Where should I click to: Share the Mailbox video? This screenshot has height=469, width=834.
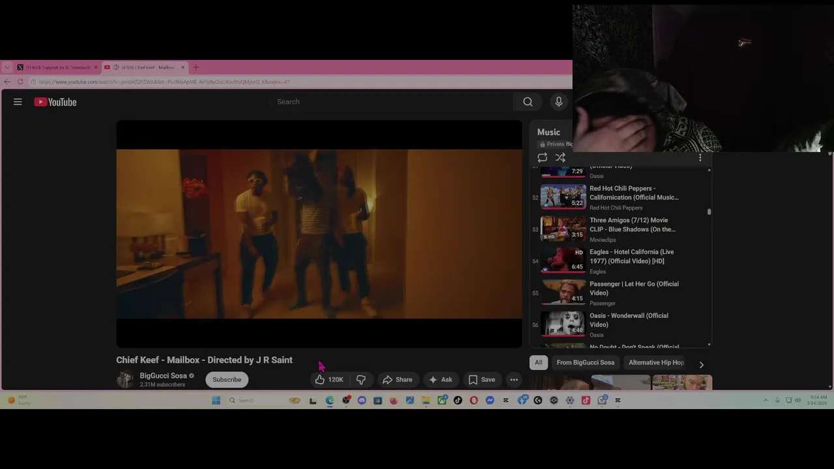click(x=397, y=379)
